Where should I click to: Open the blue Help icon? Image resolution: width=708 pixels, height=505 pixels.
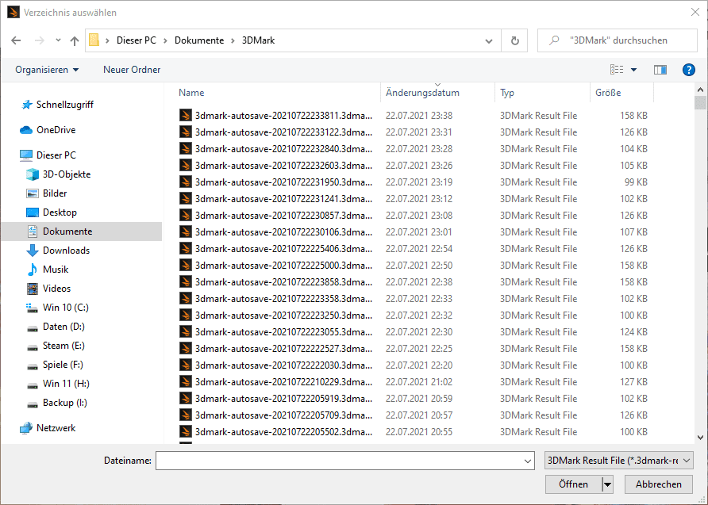pyautogui.click(x=689, y=70)
